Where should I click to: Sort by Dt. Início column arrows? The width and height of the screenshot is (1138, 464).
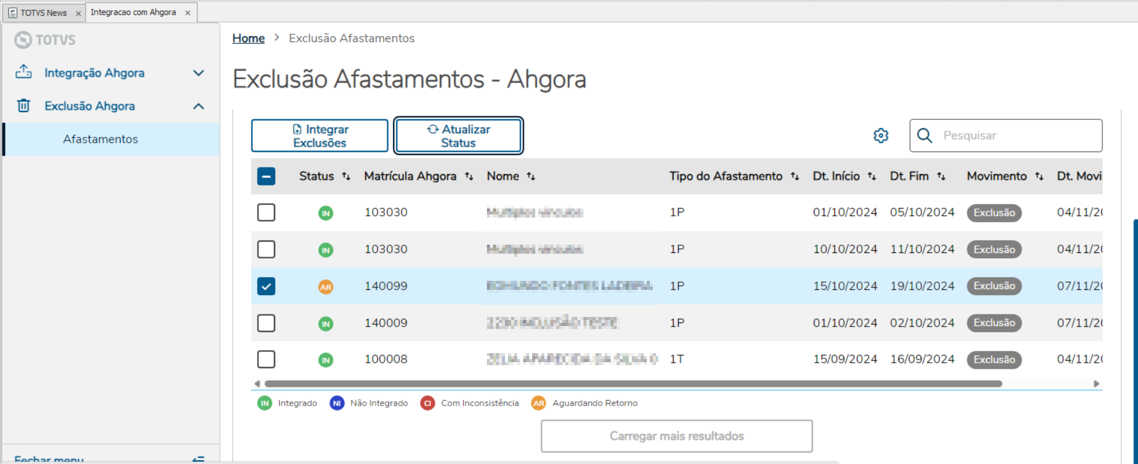[x=872, y=176]
